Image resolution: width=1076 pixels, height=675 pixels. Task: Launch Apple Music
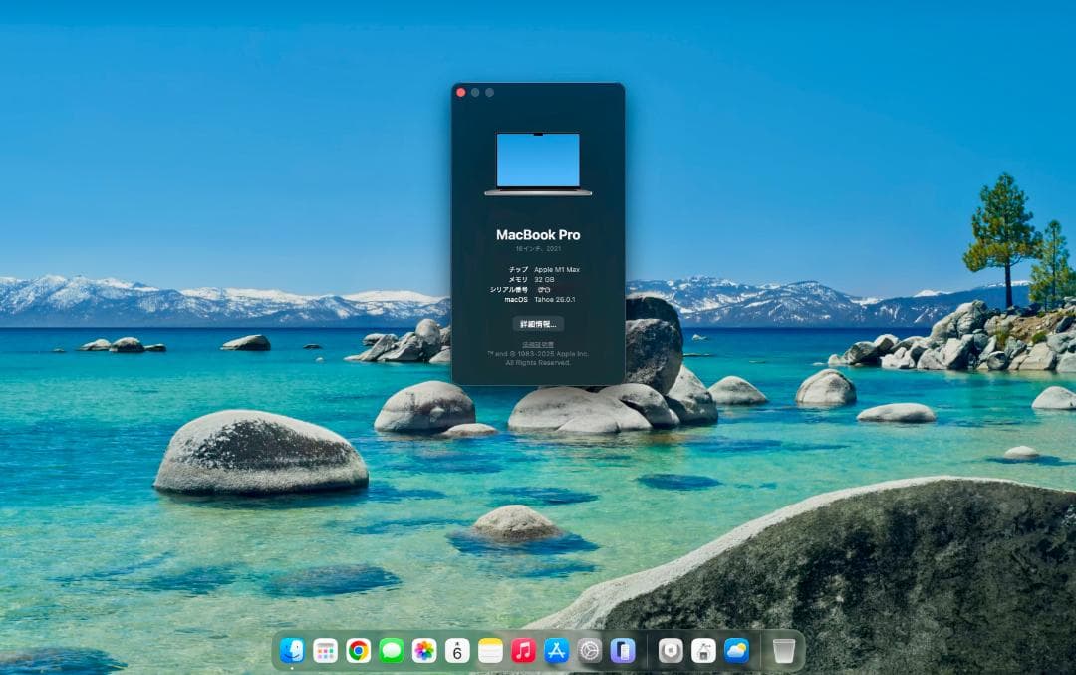520,650
